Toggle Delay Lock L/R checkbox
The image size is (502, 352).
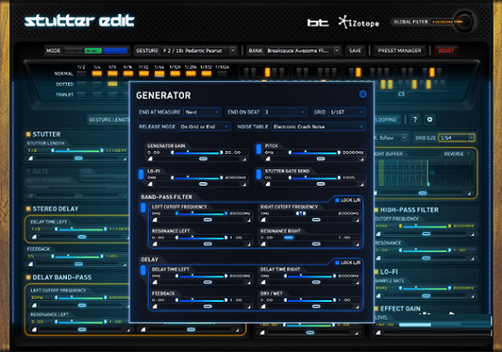(x=337, y=263)
